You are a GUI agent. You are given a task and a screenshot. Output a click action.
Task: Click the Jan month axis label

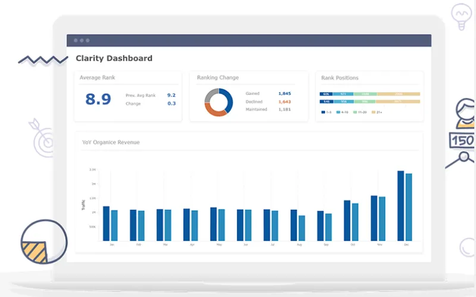click(112, 245)
